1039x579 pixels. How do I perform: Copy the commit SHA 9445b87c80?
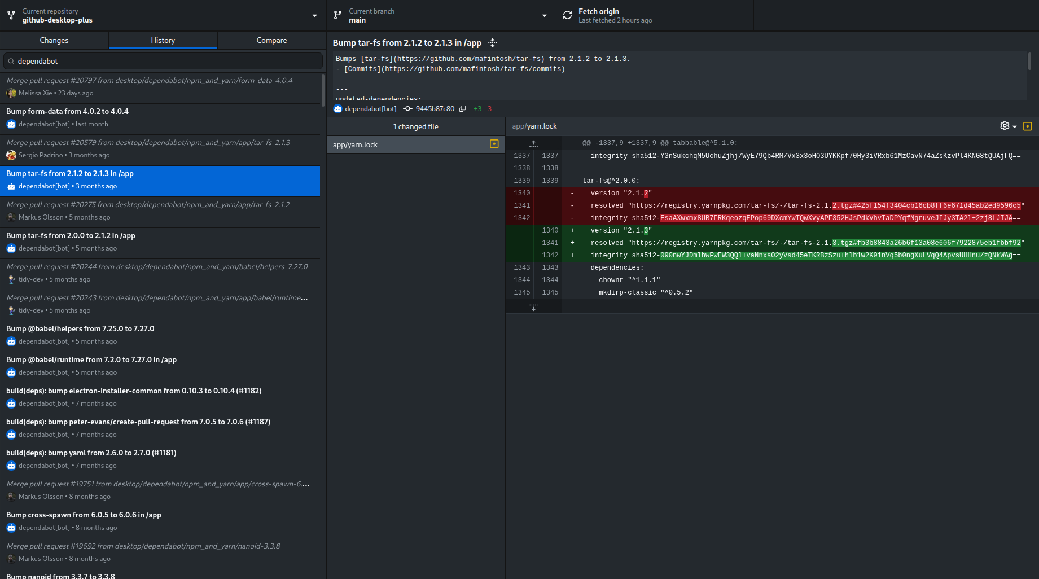(x=462, y=109)
